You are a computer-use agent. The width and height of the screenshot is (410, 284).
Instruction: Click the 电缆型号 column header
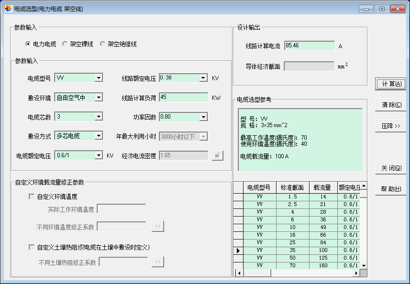pyautogui.click(x=260, y=187)
